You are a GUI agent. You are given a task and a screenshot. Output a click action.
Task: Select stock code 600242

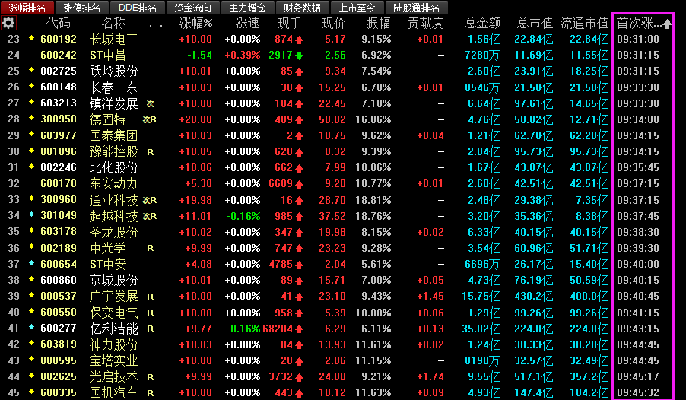click(x=59, y=56)
